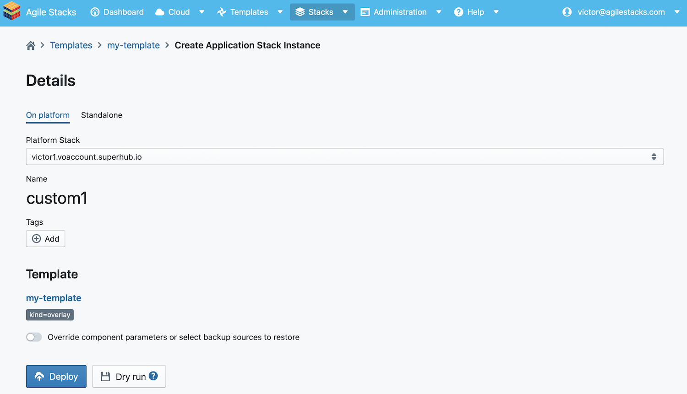Expand the Cloud menu arrow
687x394 pixels.
202,12
